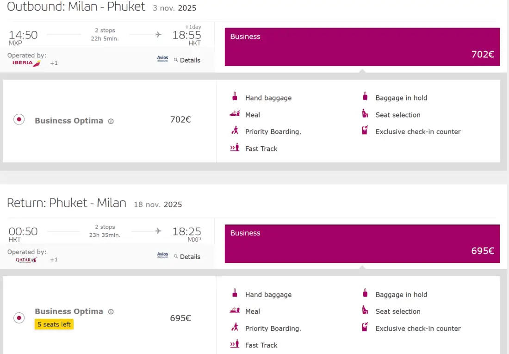Image resolution: width=509 pixels, height=354 pixels.
Task: Click outbound Hand baggage suitcase icon
Action: pyautogui.click(x=235, y=97)
